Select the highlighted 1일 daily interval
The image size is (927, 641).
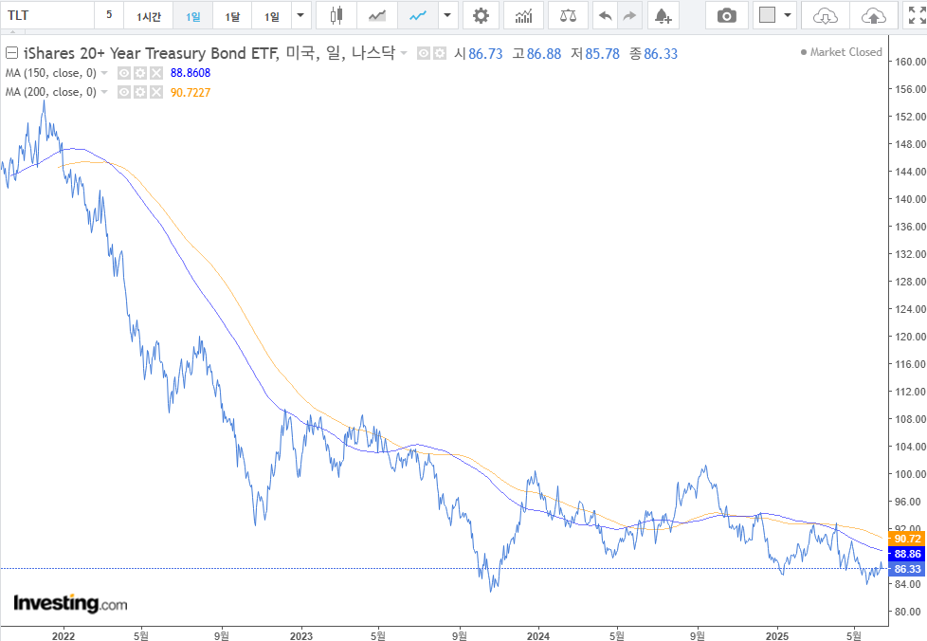192,15
